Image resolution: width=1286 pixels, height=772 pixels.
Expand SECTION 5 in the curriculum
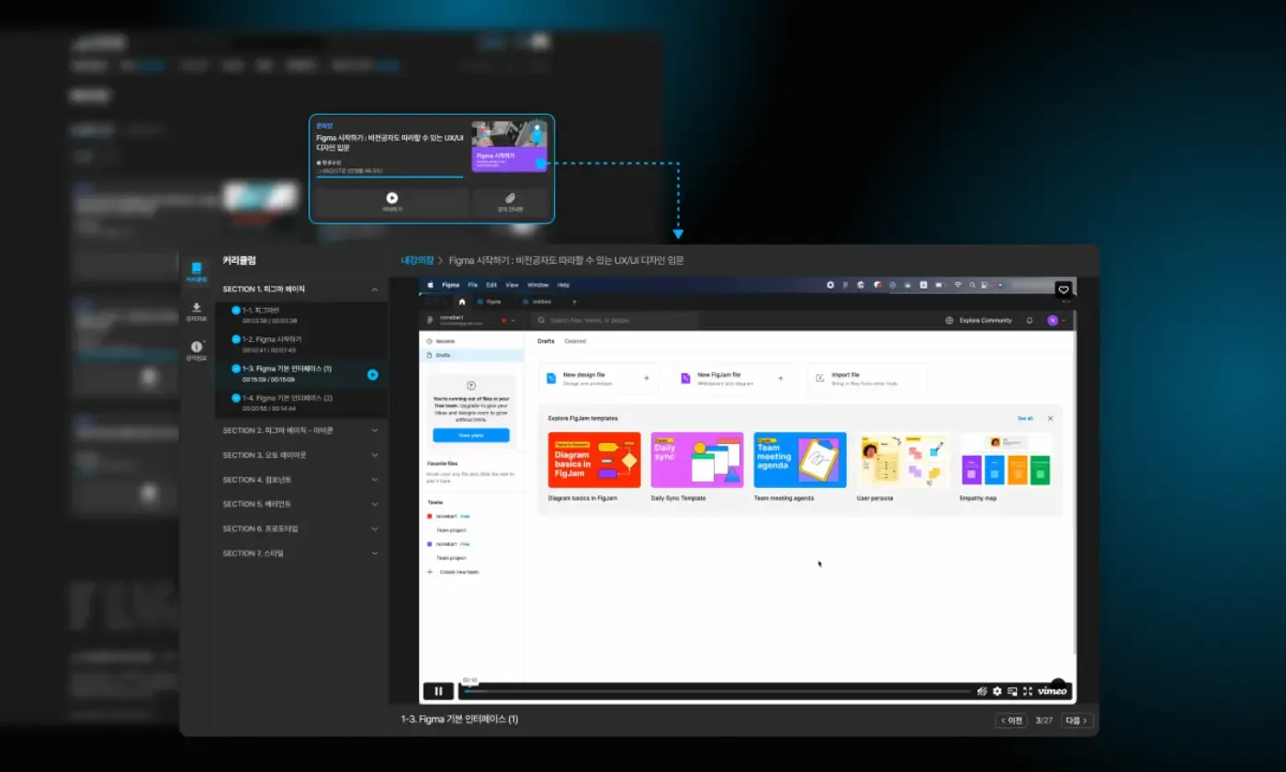click(x=375, y=504)
